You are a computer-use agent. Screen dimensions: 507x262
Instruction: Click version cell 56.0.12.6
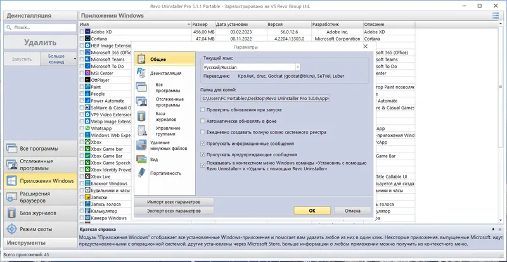[x=289, y=32]
